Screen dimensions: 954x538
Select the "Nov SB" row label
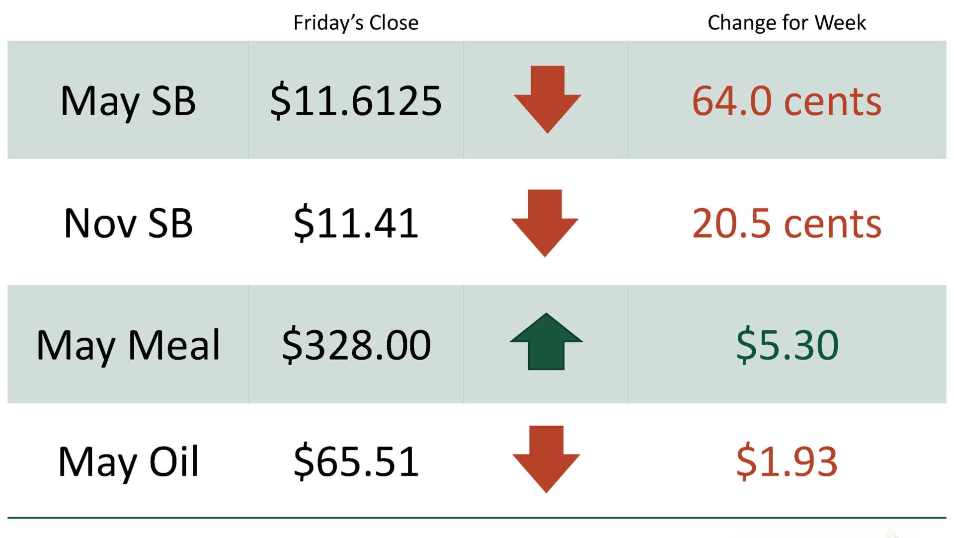pyautogui.click(x=128, y=223)
